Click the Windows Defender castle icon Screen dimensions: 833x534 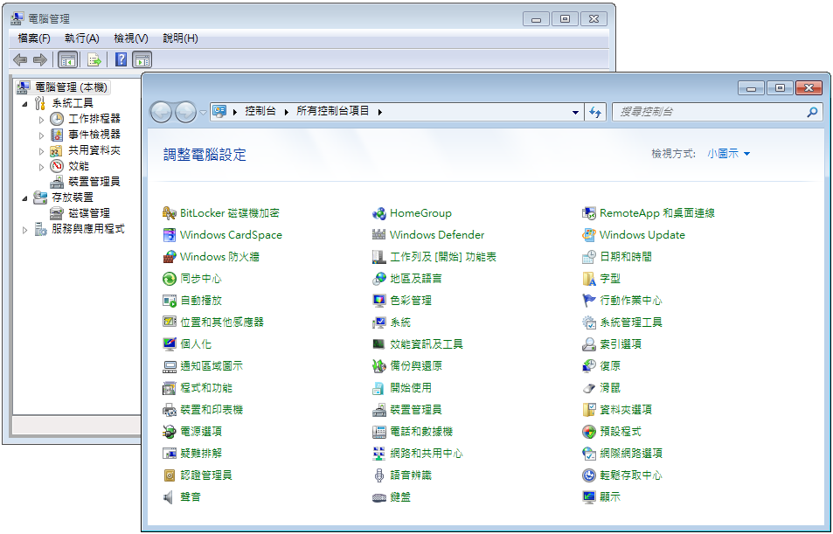pyautogui.click(x=378, y=235)
